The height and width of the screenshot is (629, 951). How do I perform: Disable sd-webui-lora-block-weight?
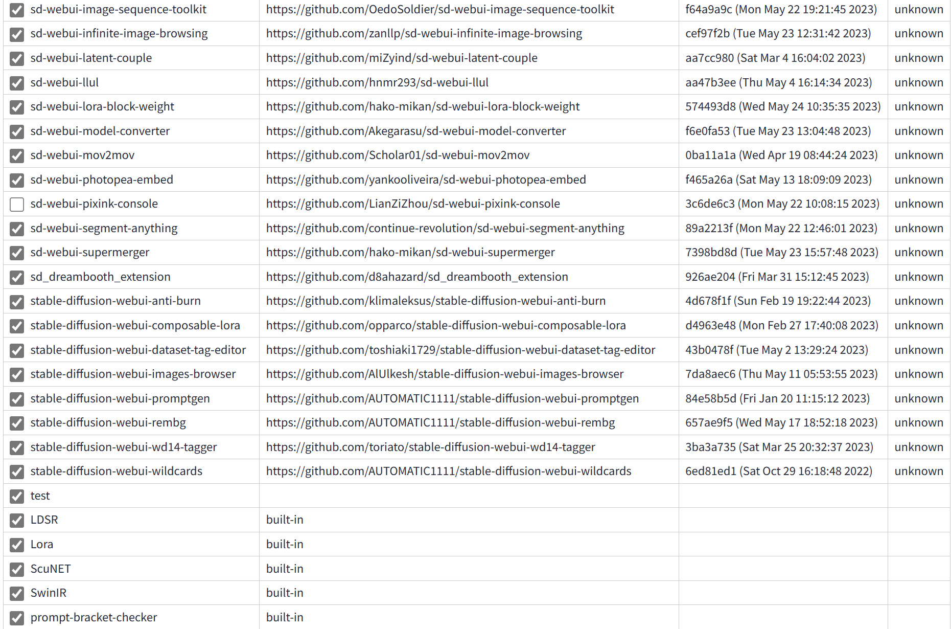17,107
